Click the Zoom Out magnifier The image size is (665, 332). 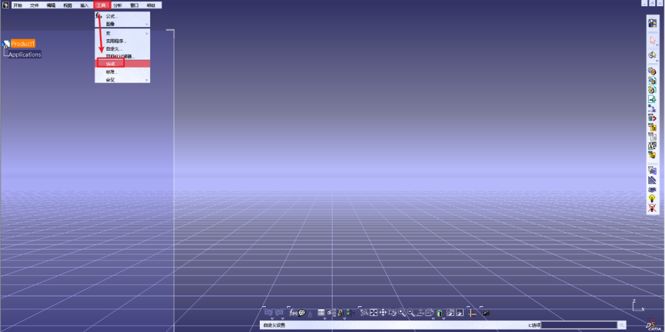[x=411, y=312]
